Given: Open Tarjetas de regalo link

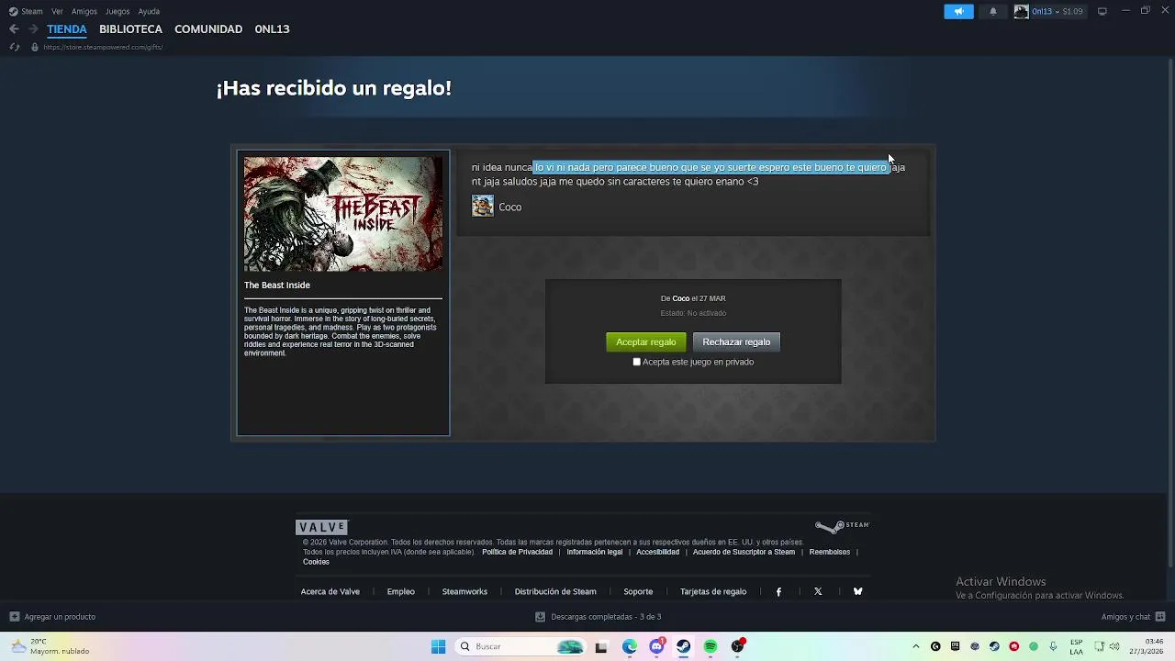Looking at the screenshot, I should [713, 592].
